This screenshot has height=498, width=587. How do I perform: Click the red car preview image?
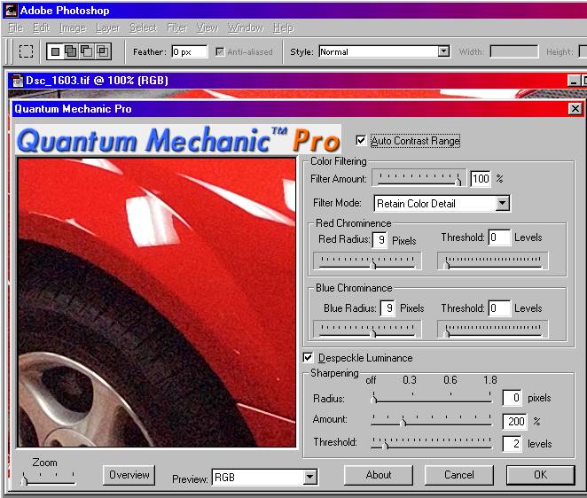(x=157, y=302)
